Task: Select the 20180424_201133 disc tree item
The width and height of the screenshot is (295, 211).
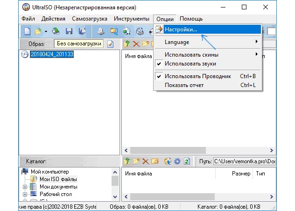Action: 52,54
